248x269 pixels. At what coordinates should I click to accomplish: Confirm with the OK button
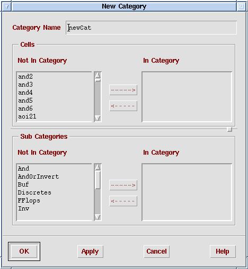click(x=24, y=251)
